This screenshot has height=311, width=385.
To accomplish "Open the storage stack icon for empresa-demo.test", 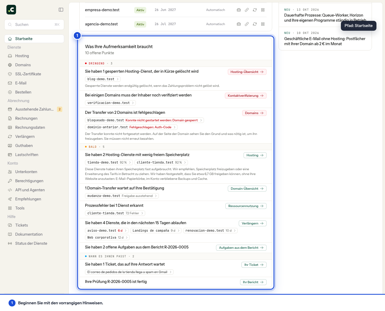I will tap(239, 10).
